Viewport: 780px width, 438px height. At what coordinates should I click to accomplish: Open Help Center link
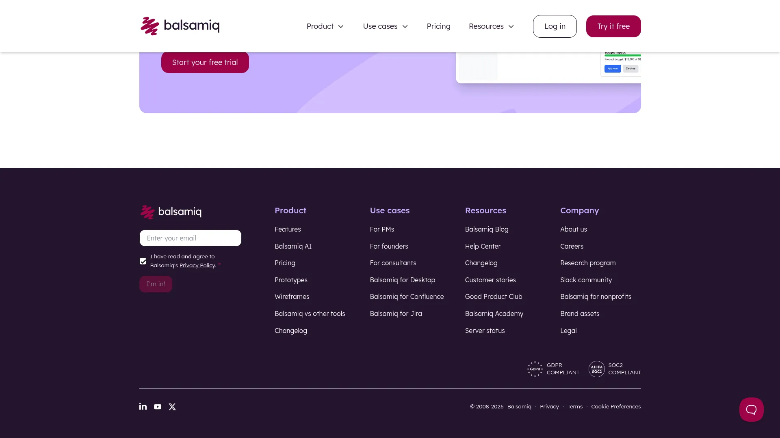483,246
